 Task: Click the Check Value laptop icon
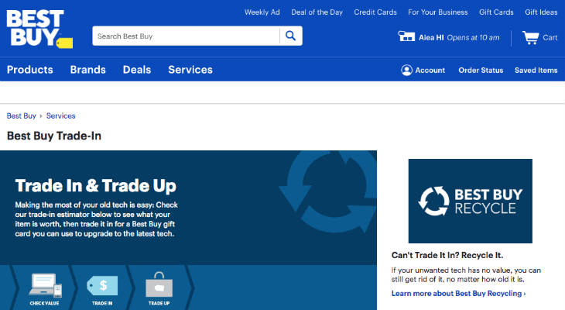[46, 285]
